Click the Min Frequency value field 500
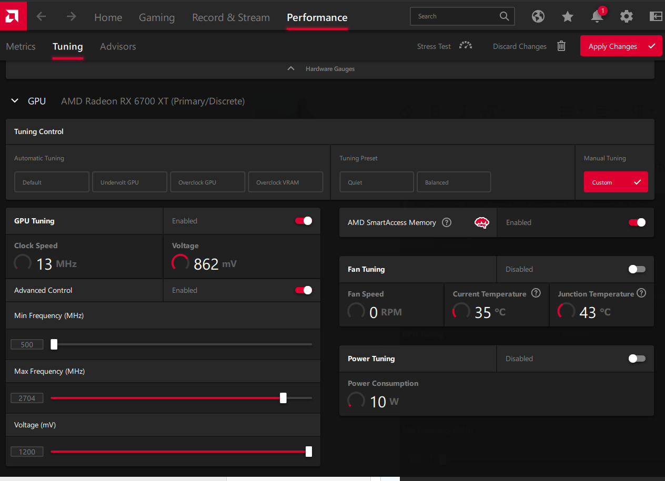 pos(27,344)
